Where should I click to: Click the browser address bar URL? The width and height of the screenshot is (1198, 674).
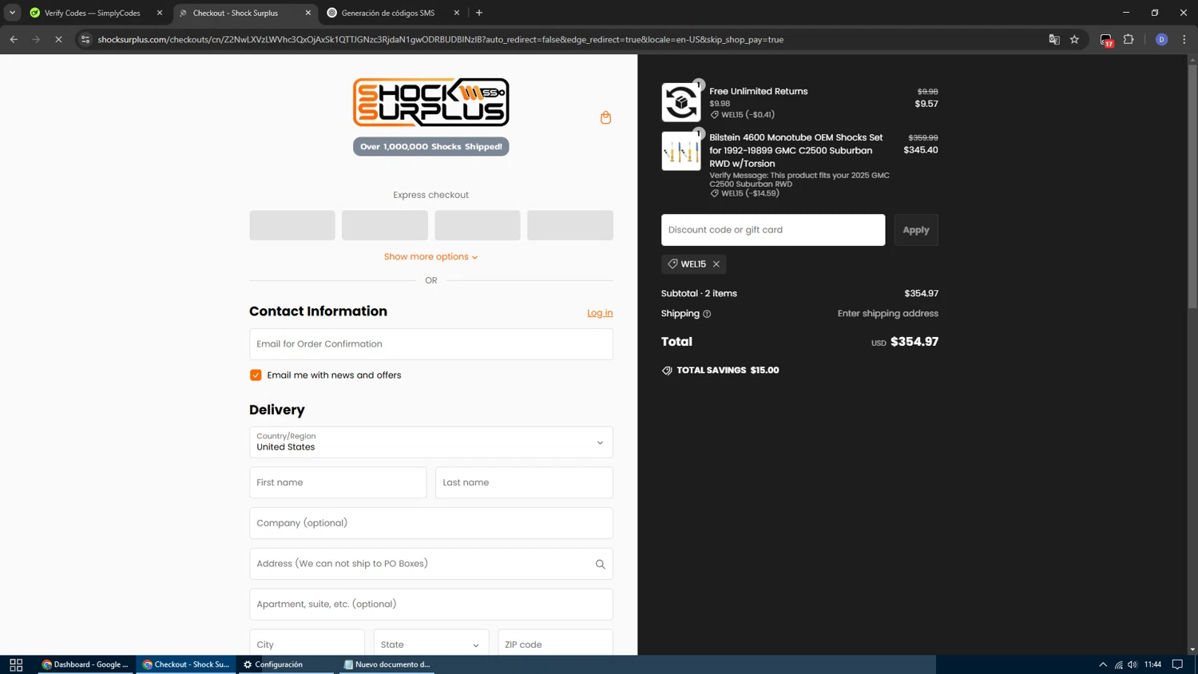click(440, 39)
